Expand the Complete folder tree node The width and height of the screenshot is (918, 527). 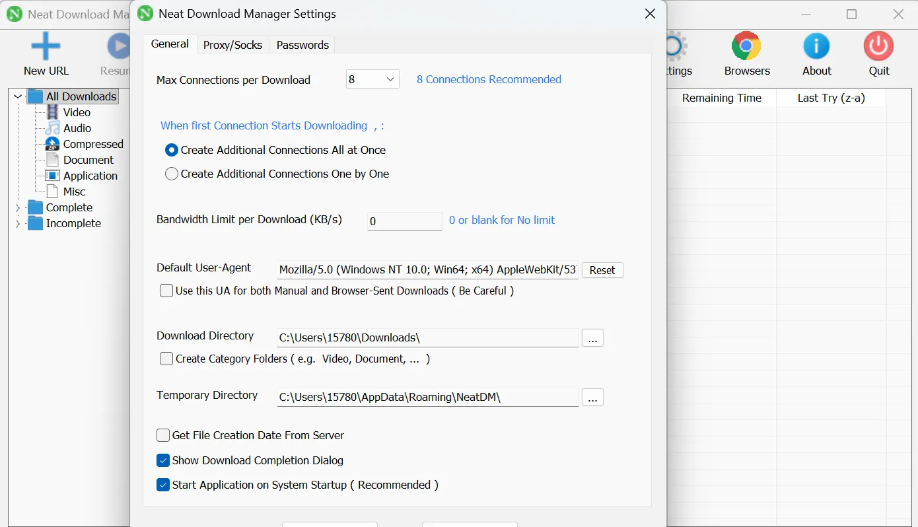pos(18,207)
